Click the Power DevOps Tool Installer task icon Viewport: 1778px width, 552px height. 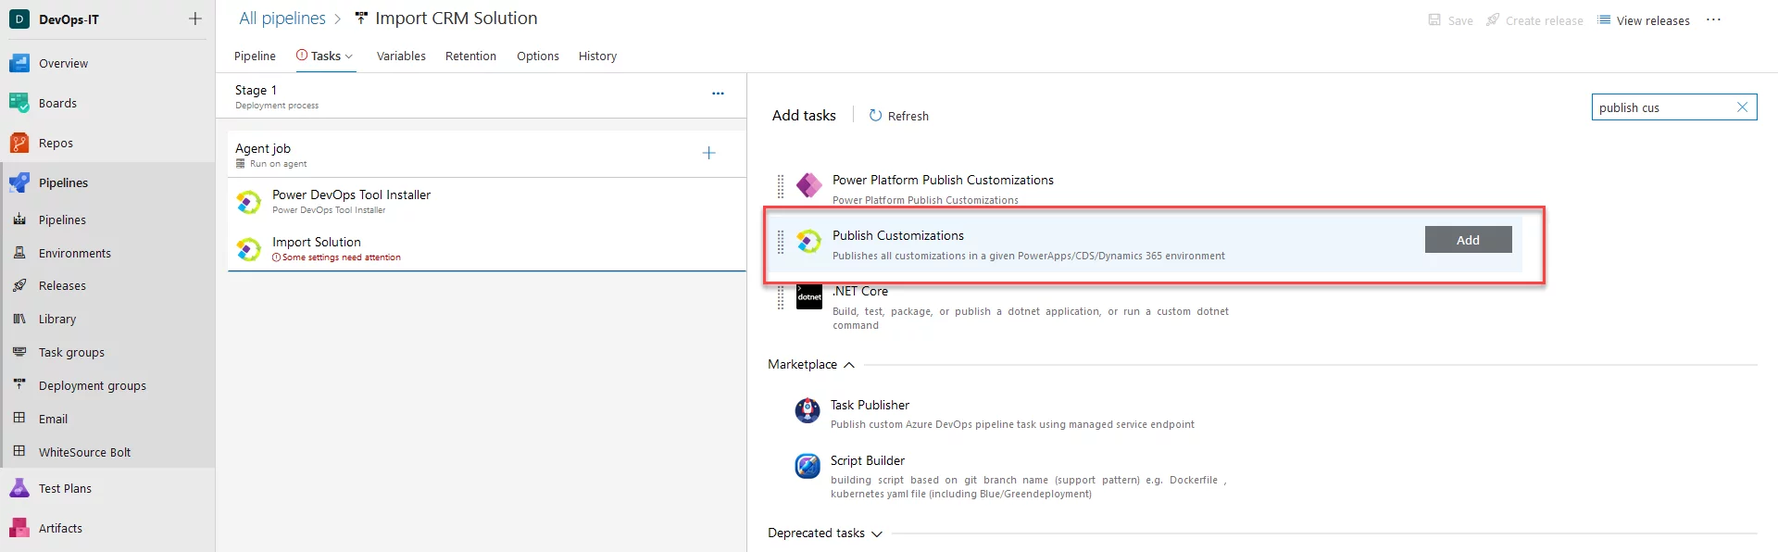(249, 202)
